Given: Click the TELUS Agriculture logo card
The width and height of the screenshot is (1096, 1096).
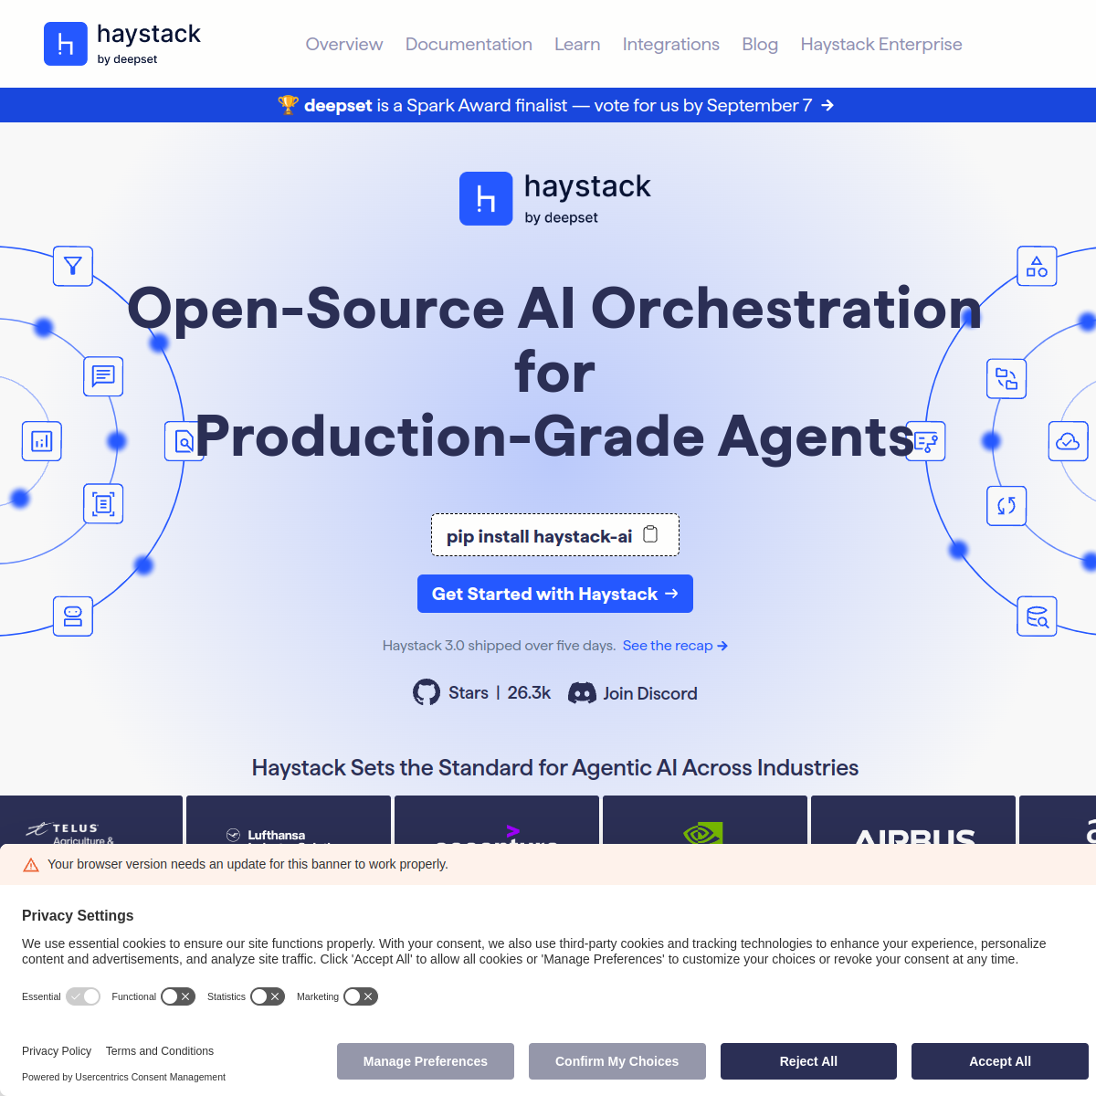Looking at the screenshot, I should (x=91, y=820).
